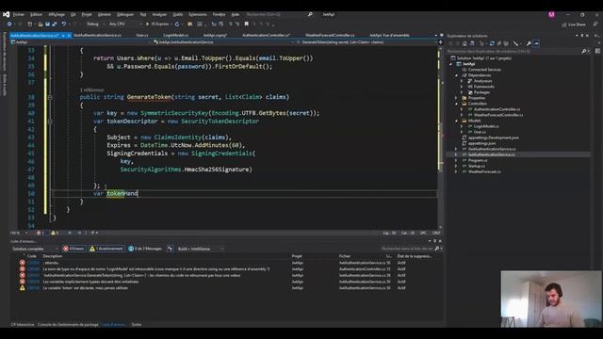Expand the Properties folder
Screen dimensions: 603x339
456,98
